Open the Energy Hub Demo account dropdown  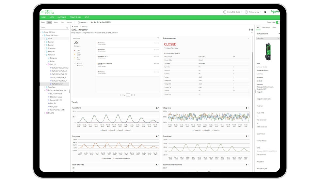pyautogui.click(x=233, y=12)
